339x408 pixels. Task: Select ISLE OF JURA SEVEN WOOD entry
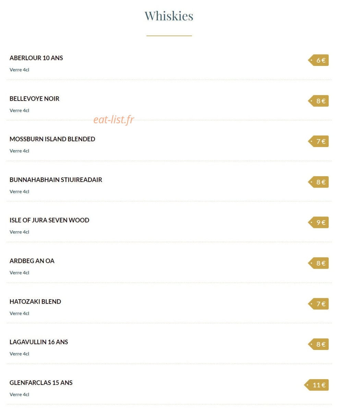49,220
